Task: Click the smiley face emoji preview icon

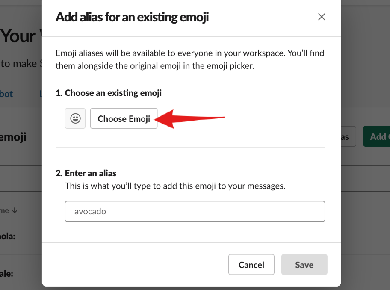Action: click(75, 118)
